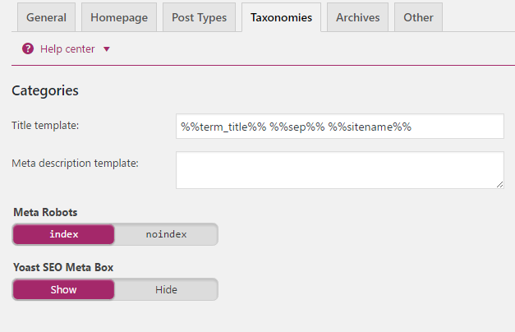The height and width of the screenshot is (332, 515).
Task: Set Meta Robots to noindex
Action: point(166,234)
